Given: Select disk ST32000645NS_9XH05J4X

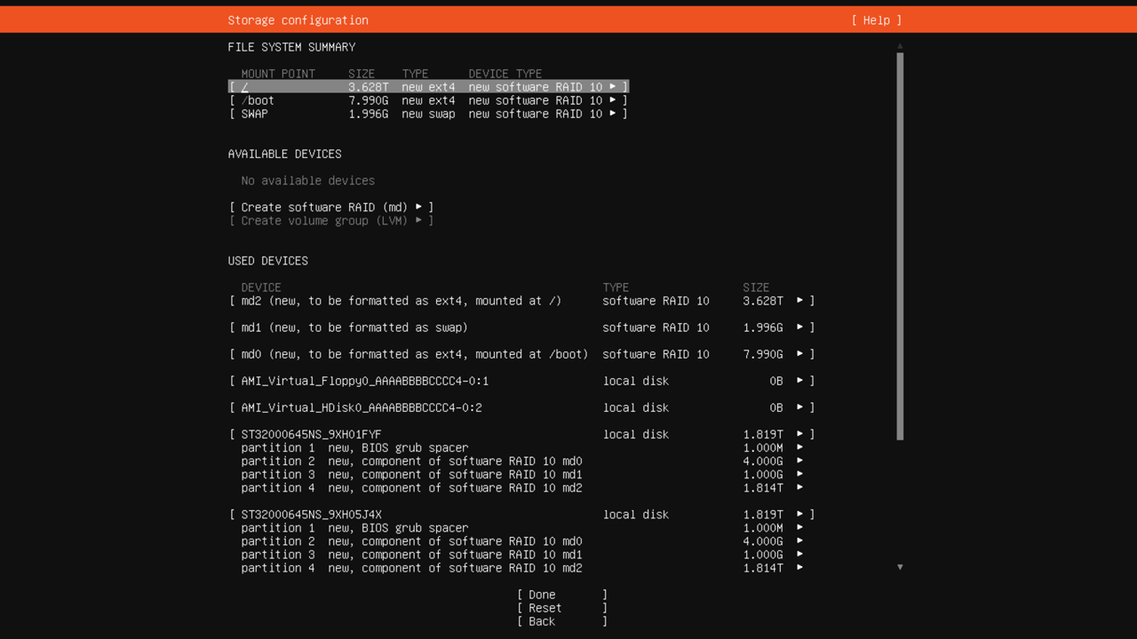Looking at the screenshot, I should point(311,514).
